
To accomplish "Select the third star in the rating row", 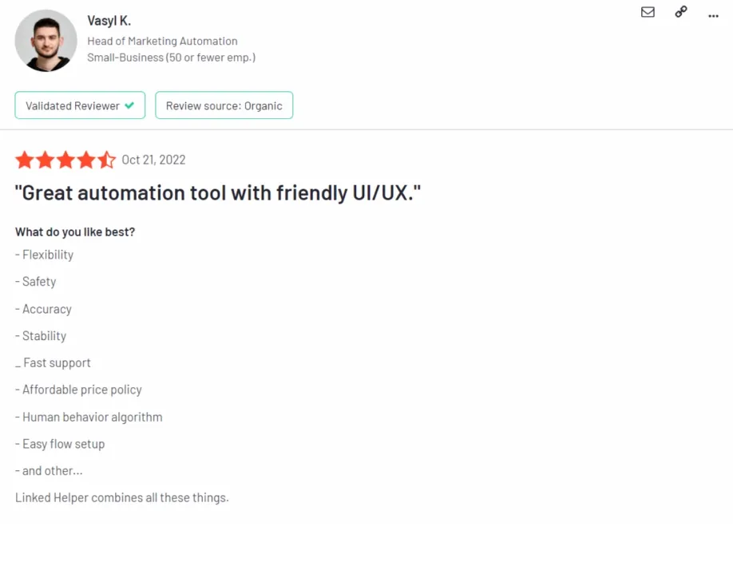I will tap(65, 160).
